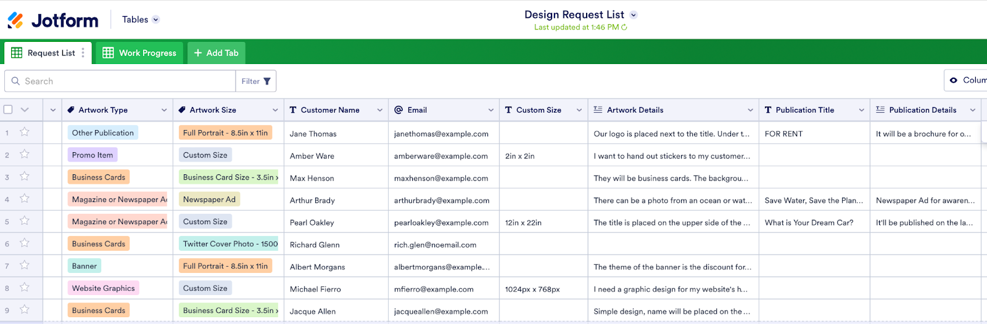Click the Columns button
The height and width of the screenshot is (324, 987).
point(968,81)
